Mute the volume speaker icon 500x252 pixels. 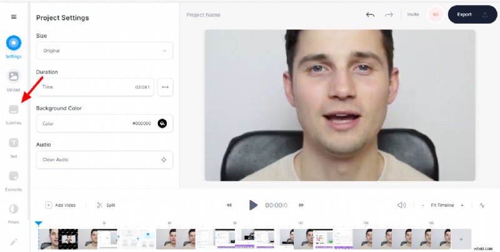[x=402, y=205]
